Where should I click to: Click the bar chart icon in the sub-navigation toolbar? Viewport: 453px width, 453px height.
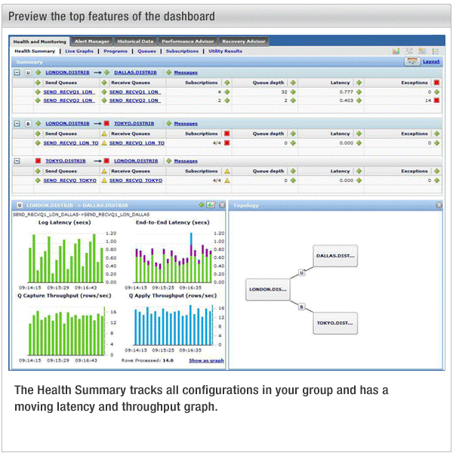point(396,51)
